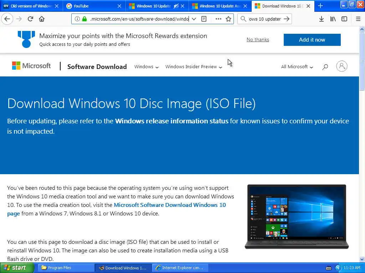The image size is (365, 273).
Task: Open page actions three-dot menu
Action: pos(219,19)
